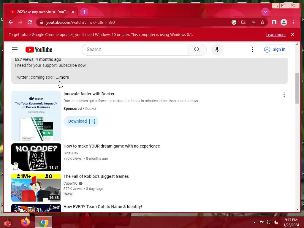The height and width of the screenshot is (228, 304).
Task: Go to YouTube home via logo
Action: pyautogui.click(x=39, y=50)
